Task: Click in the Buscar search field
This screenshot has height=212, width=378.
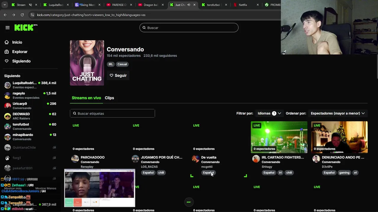Action: click(x=189, y=28)
